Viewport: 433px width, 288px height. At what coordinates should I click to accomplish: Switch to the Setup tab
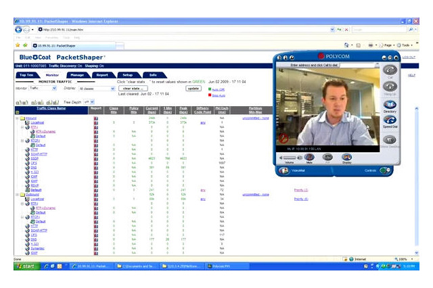point(128,75)
